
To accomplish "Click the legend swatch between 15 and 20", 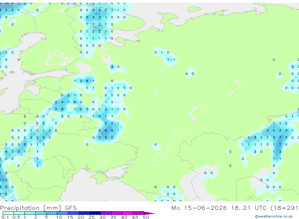I will (73, 213).
